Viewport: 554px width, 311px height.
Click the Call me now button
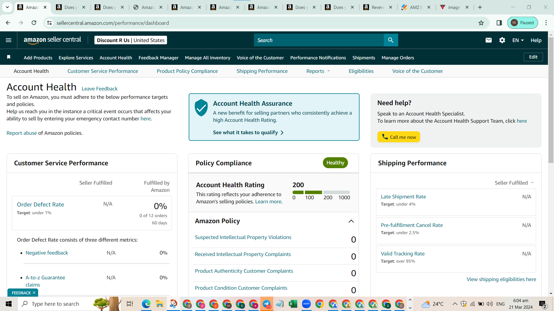coord(399,137)
